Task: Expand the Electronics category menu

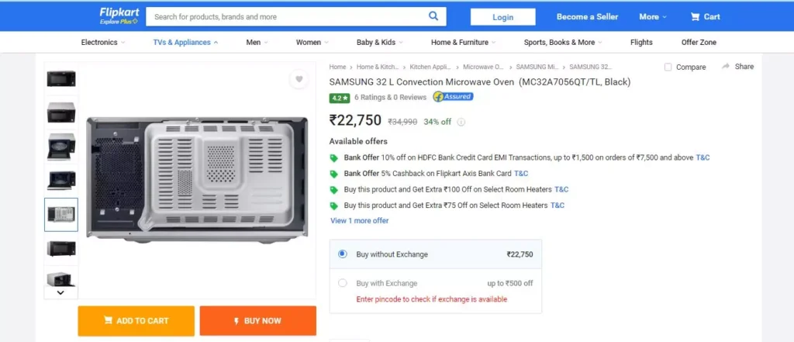Action: pyautogui.click(x=103, y=43)
